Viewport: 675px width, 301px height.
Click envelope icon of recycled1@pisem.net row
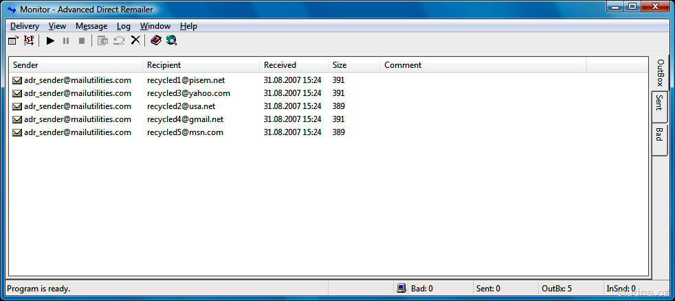[x=16, y=80]
